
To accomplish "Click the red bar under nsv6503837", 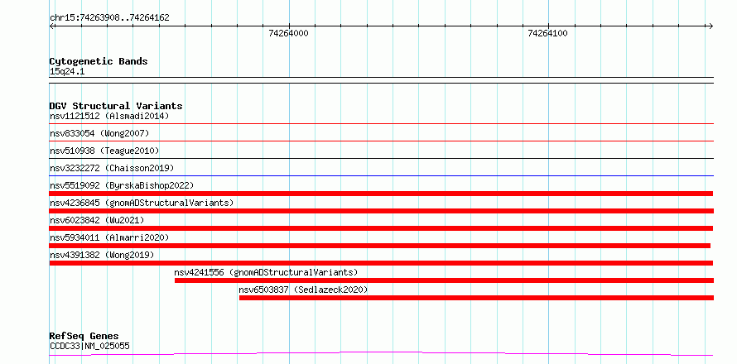I will [477, 298].
